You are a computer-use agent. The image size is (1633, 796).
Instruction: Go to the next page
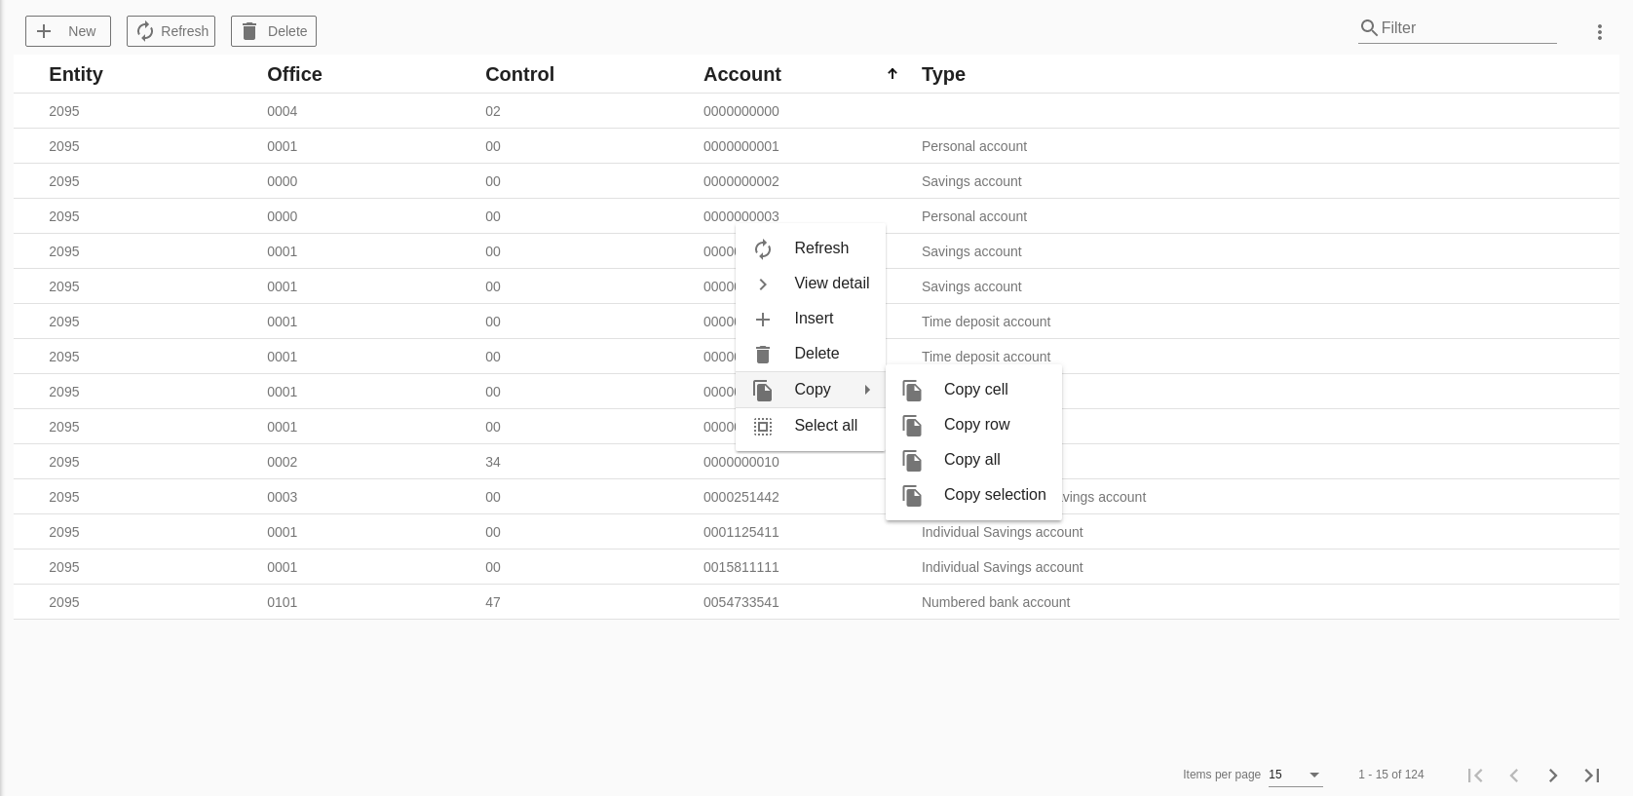(x=1553, y=776)
